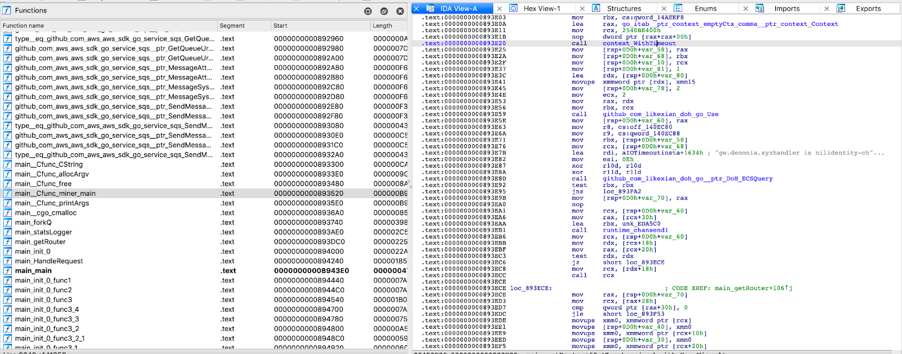Click the Exports tab icon
Image resolution: width=902 pixels, height=354 pixels.
pos(841,8)
